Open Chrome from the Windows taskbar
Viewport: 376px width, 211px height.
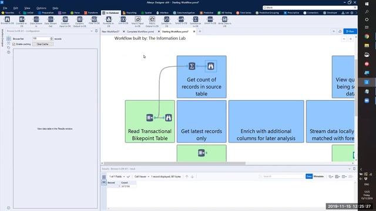tap(367, 36)
